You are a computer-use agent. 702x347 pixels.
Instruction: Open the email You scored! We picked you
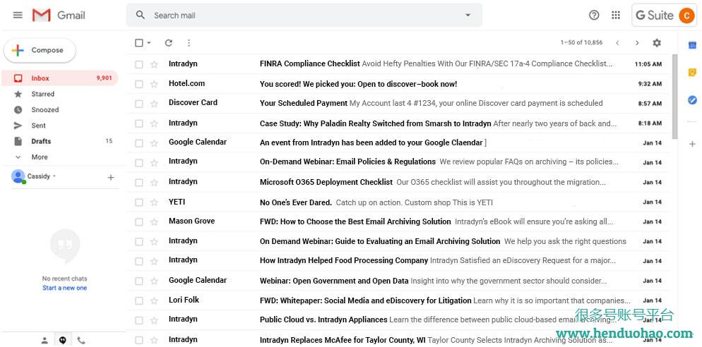click(x=358, y=84)
